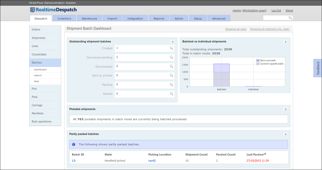Viewport: 322px width, 170px height.
Task: Click the magnifier icon in Download pending row
Action: click(x=171, y=57)
